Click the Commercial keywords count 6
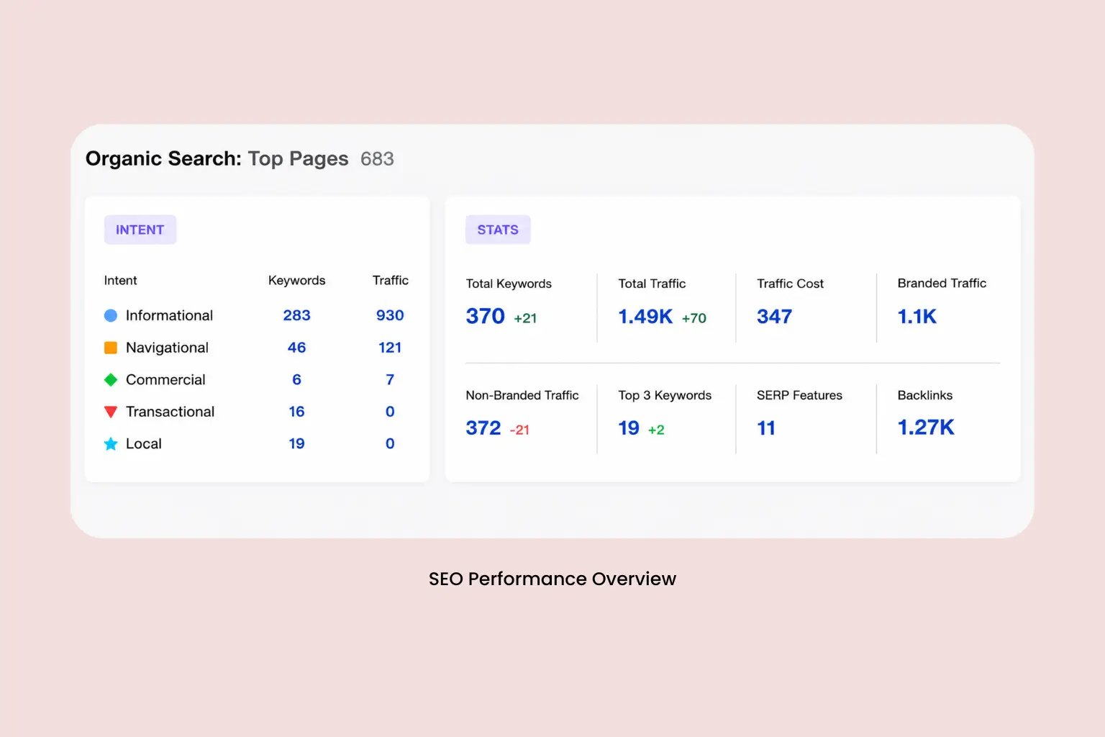This screenshot has height=737, width=1105. click(296, 379)
